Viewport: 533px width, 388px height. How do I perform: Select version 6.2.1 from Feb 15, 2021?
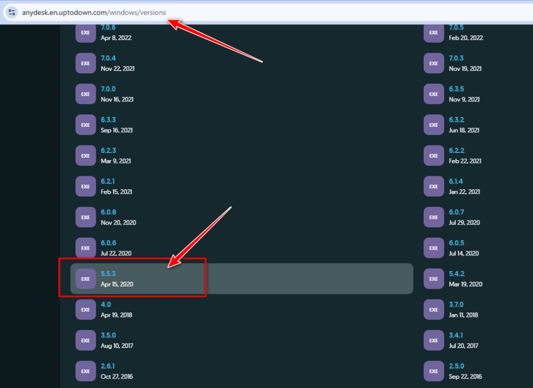108,181
